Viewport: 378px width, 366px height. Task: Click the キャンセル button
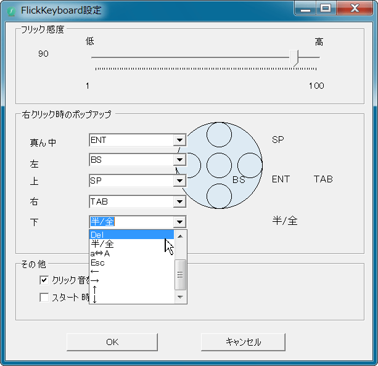243,342
